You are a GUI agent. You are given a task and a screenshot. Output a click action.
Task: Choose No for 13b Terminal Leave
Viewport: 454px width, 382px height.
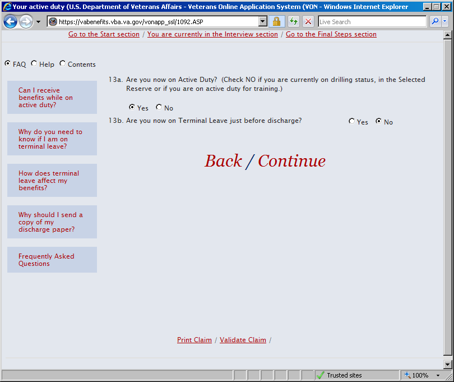click(379, 121)
